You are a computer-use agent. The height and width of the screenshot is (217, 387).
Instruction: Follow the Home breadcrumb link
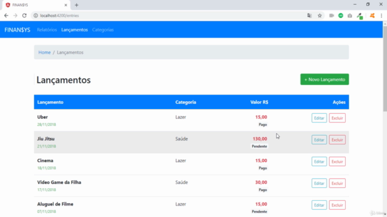click(x=44, y=52)
